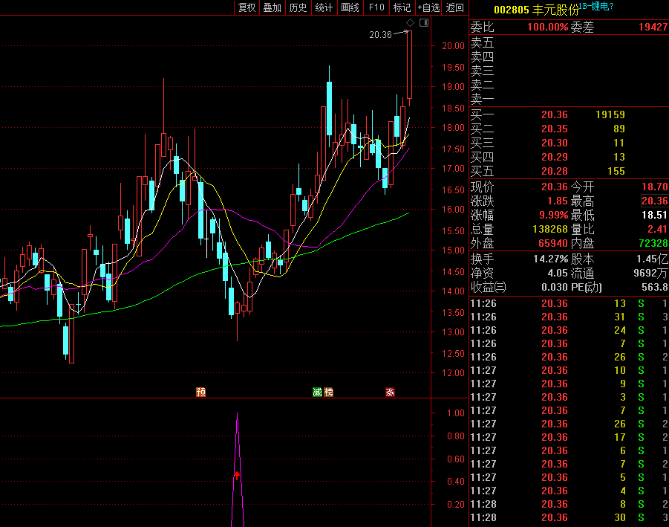Screen dimensions: 669x527
Task: Click the 流通 9692万 value
Action: pyautogui.click(x=651, y=274)
